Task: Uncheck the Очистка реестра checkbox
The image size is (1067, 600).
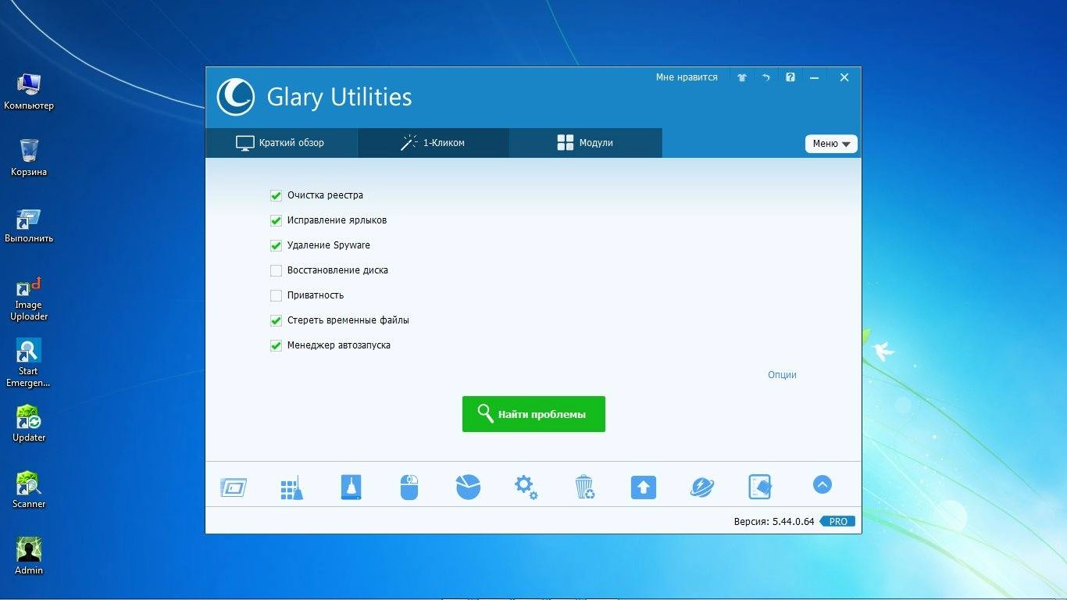Action: tap(276, 195)
